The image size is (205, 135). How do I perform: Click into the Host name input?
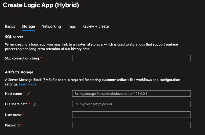click(x=131, y=93)
